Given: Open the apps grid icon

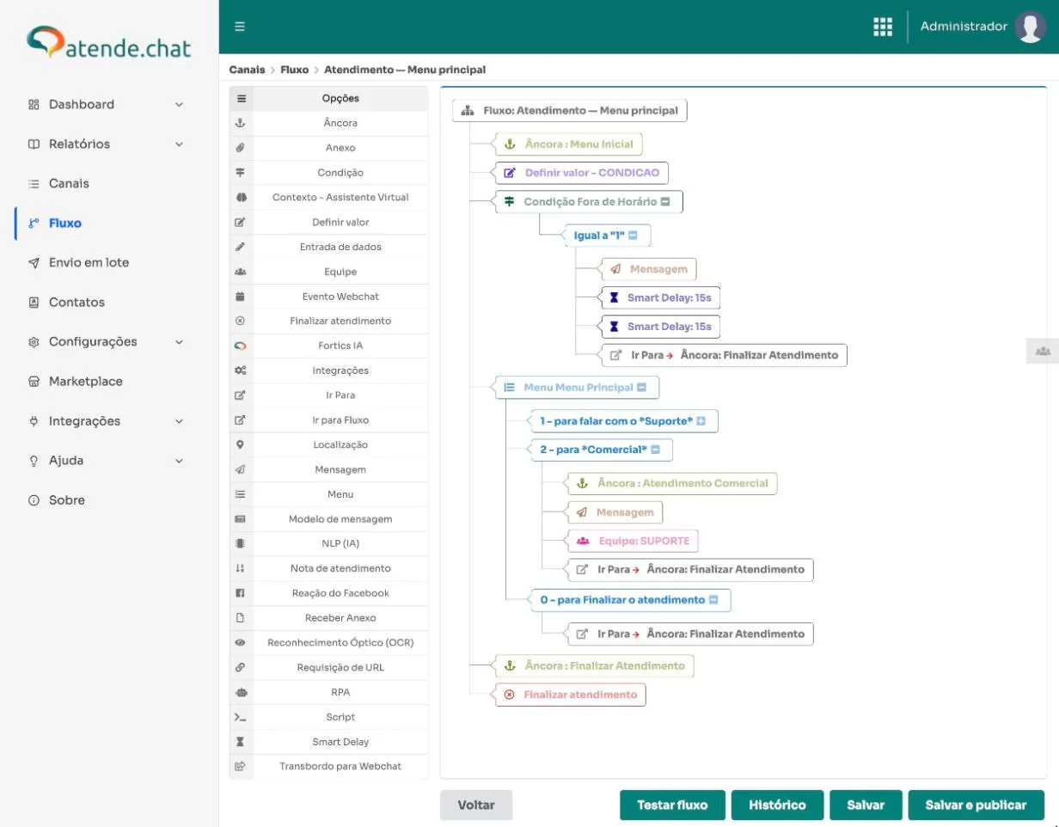Looking at the screenshot, I should click(883, 27).
